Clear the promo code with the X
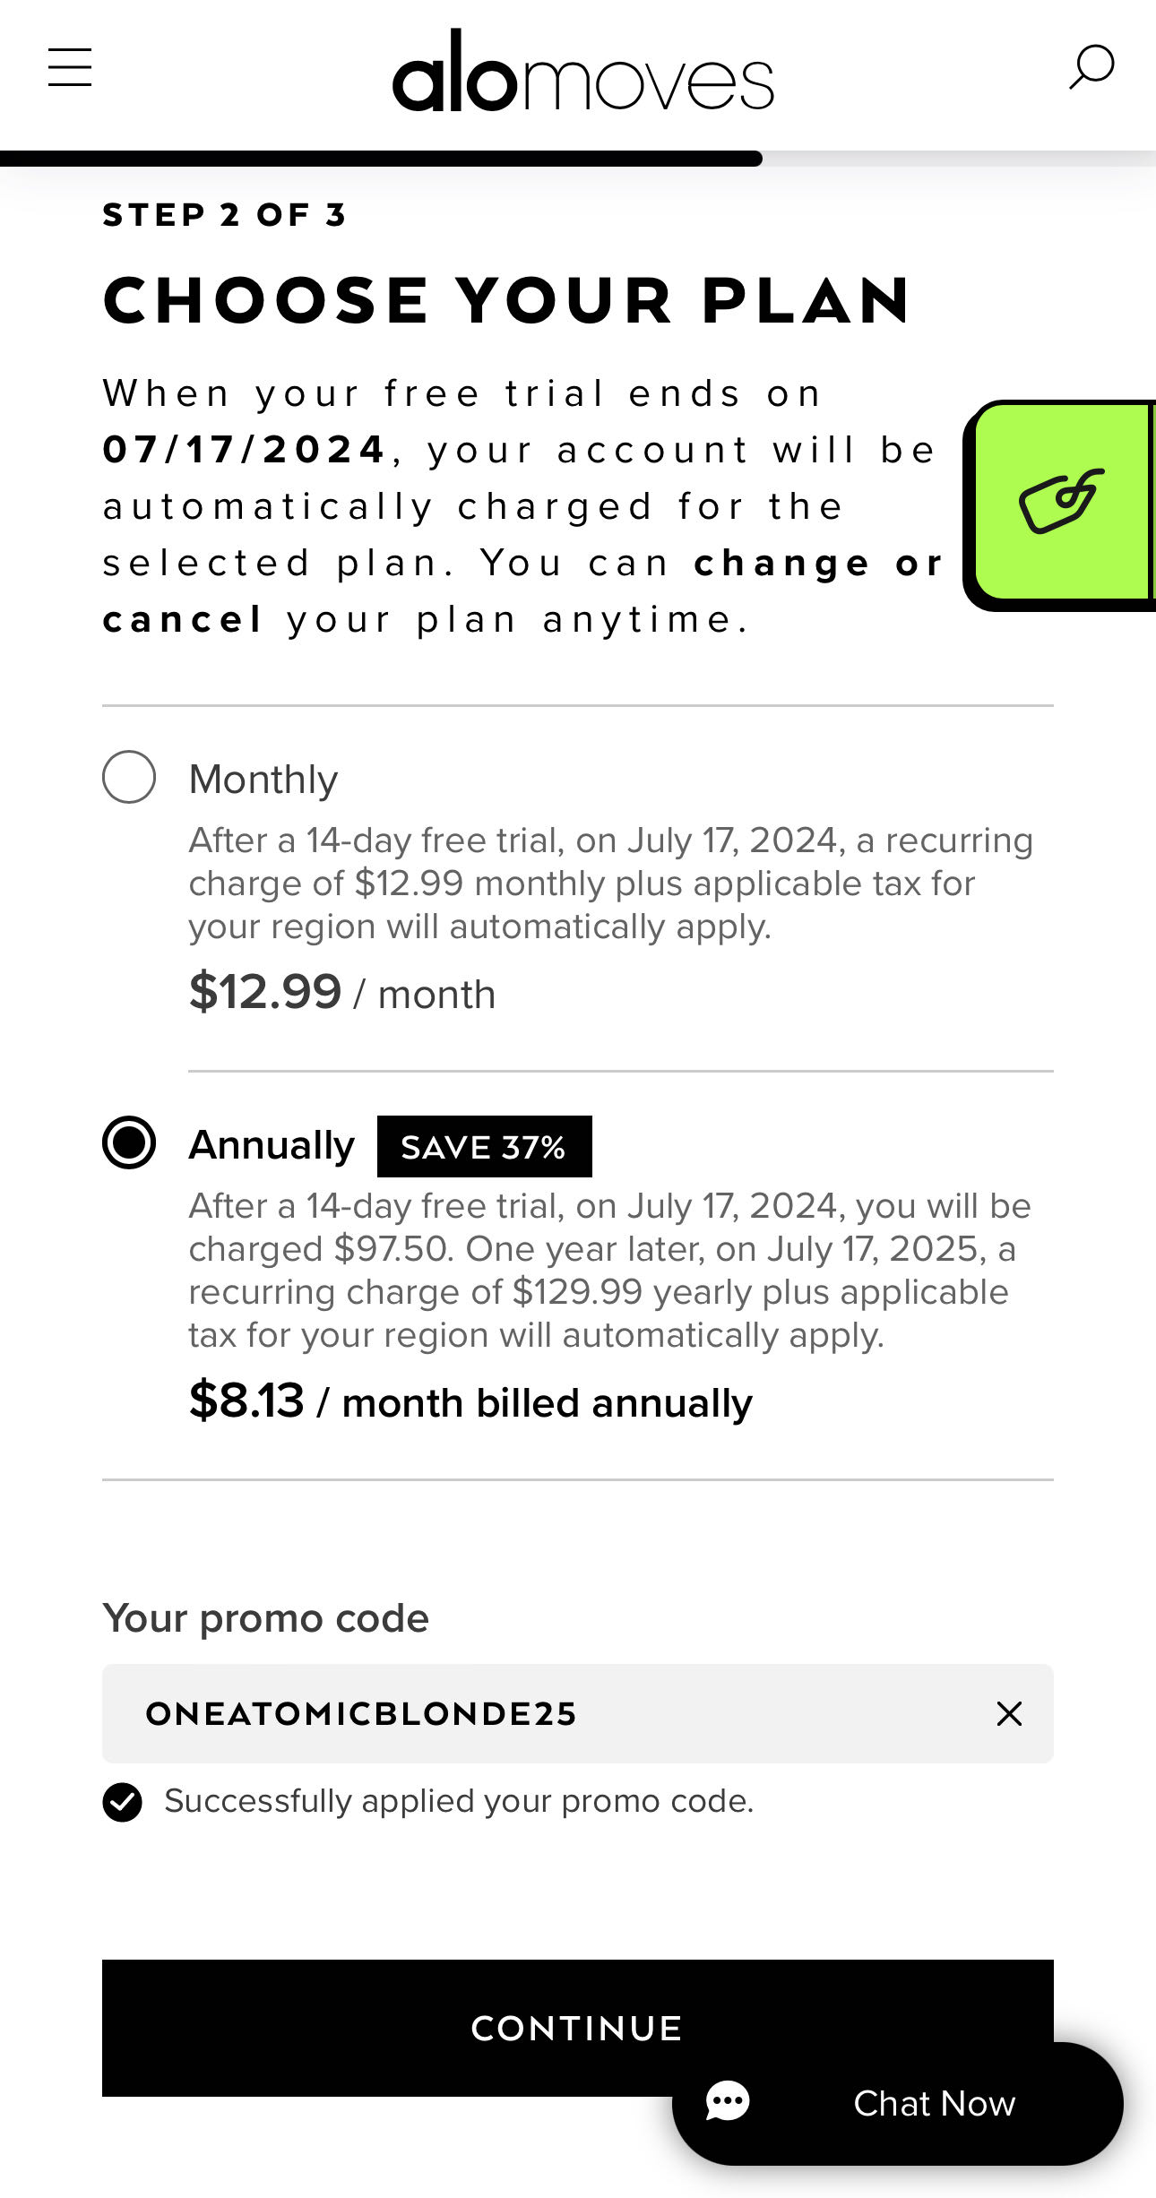The height and width of the screenshot is (2198, 1156). coord(1009,1714)
